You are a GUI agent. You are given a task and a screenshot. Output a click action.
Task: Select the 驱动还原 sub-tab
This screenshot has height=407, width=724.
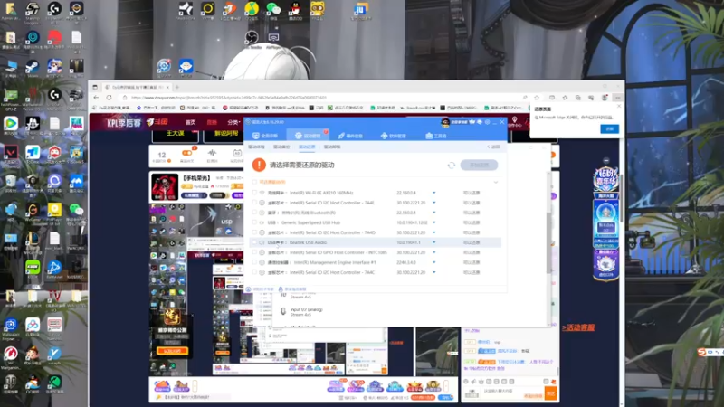pos(307,147)
